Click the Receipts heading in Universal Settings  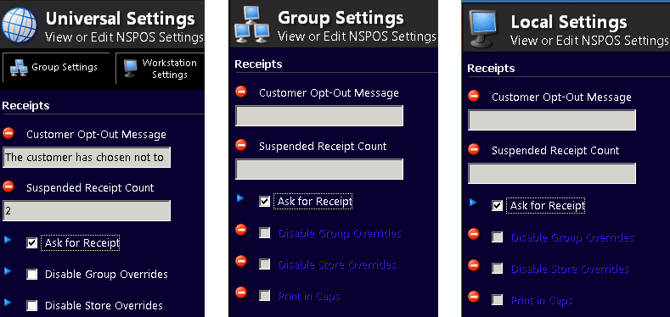pyautogui.click(x=25, y=106)
